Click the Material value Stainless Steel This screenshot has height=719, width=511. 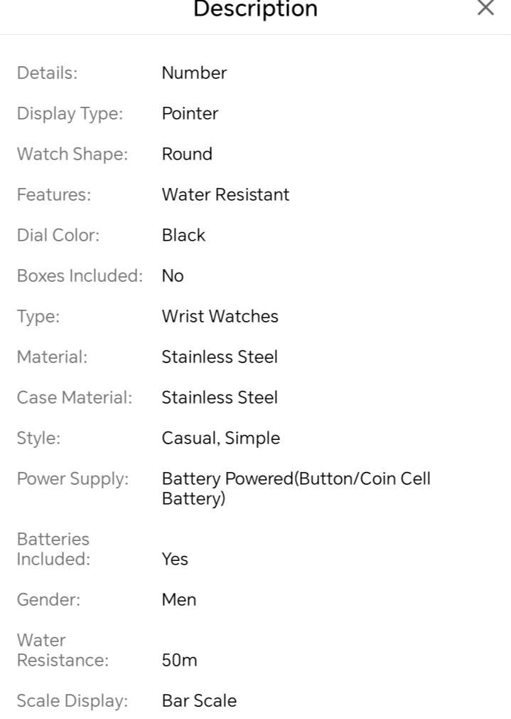pyautogui.click(x=220, y=357)
